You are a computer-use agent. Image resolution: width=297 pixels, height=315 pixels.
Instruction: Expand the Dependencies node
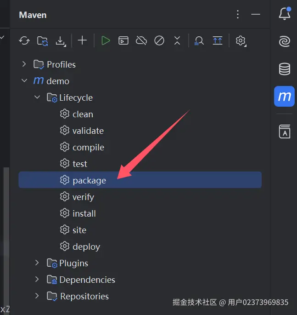(37, 279)
